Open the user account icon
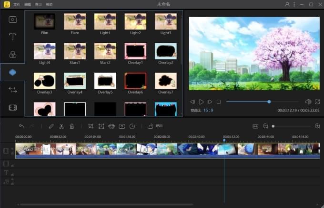Image resolution: width=324 pixels, height=208 pixels. [287, 4]
